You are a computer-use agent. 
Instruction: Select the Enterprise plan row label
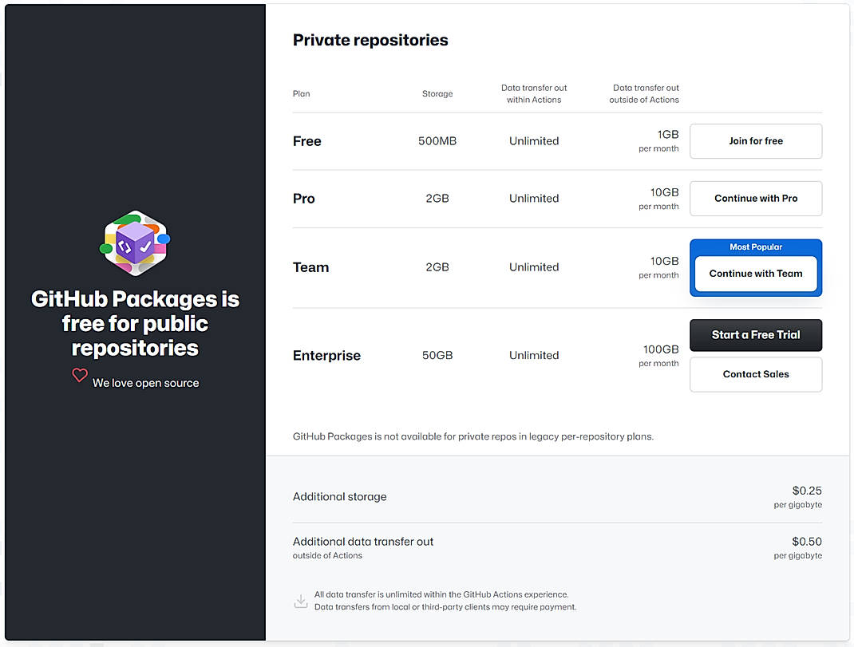point(326,355)
